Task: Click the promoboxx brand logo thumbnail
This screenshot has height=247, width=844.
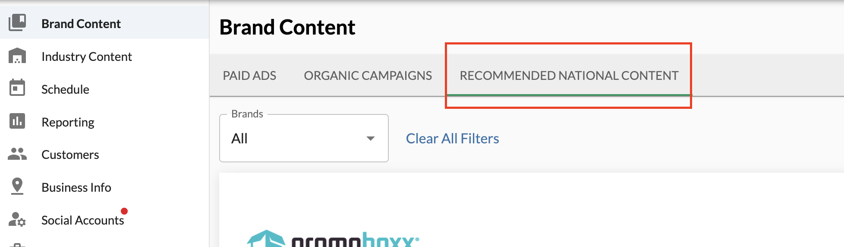Action: [x=333, y=238]
